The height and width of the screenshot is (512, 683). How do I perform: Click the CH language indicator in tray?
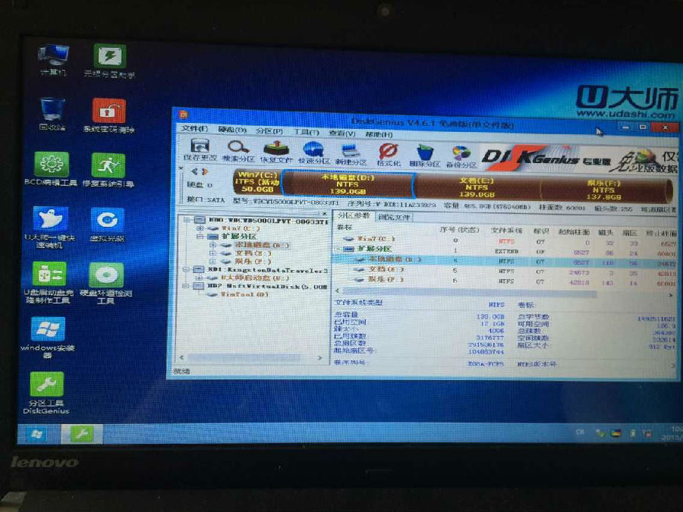[x=580, y=432]
